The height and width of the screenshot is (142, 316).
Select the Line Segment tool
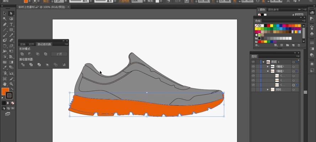point(5,30)
